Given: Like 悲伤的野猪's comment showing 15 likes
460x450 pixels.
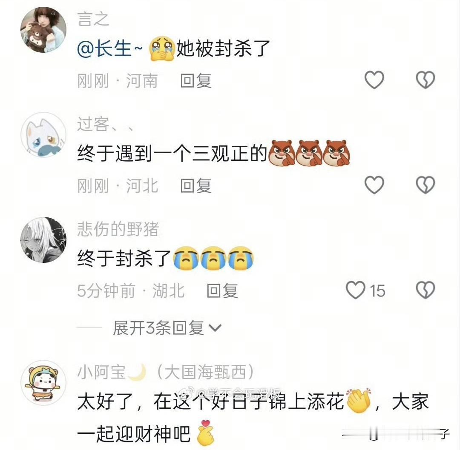Looking at the screenshot, I should click(x=365, y=290).
